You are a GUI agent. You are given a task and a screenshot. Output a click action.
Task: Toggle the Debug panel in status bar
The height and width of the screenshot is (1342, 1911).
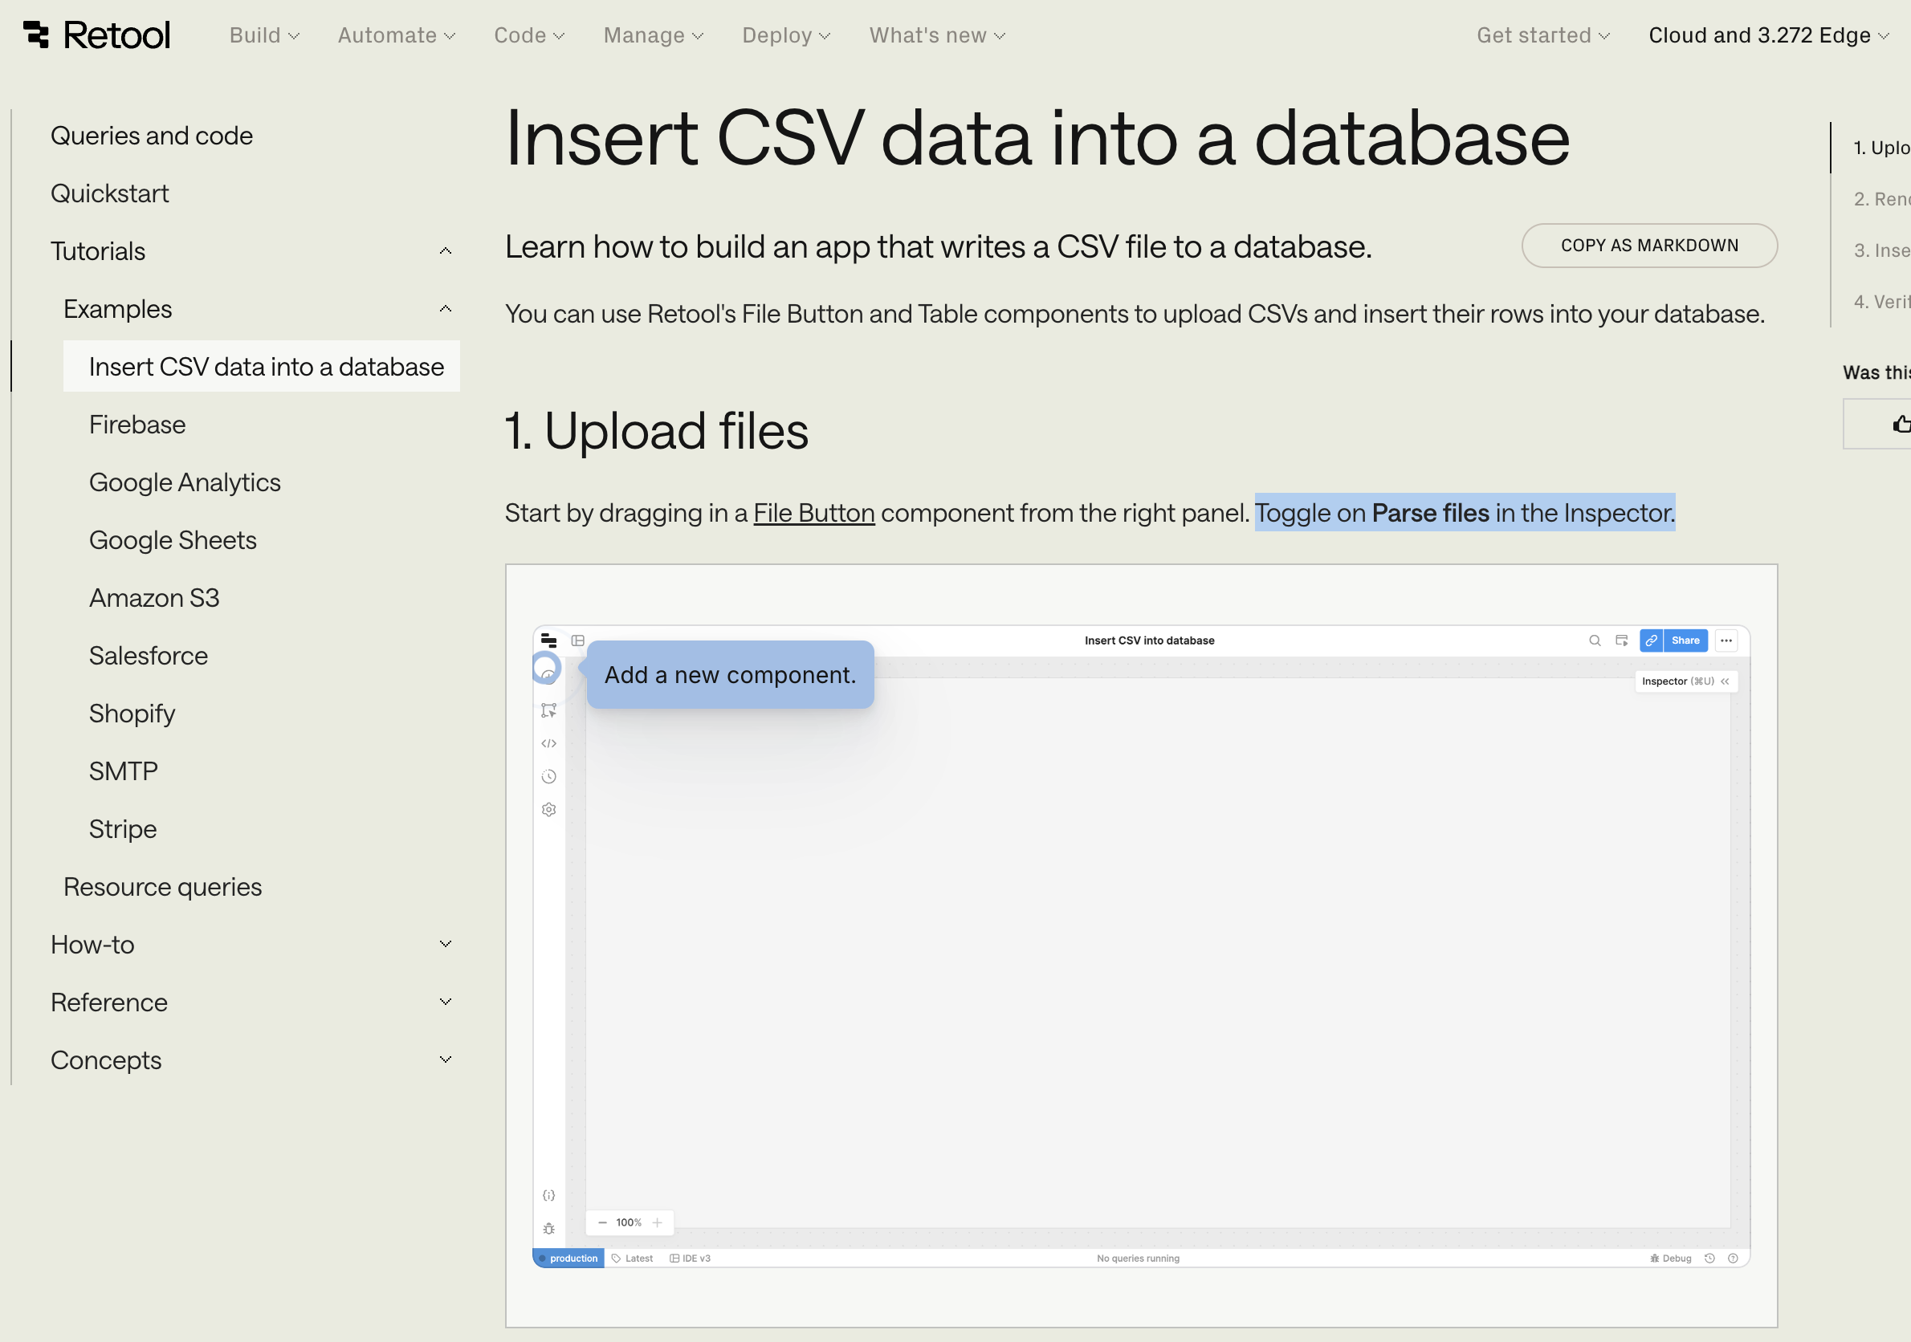point(1670,1259)
